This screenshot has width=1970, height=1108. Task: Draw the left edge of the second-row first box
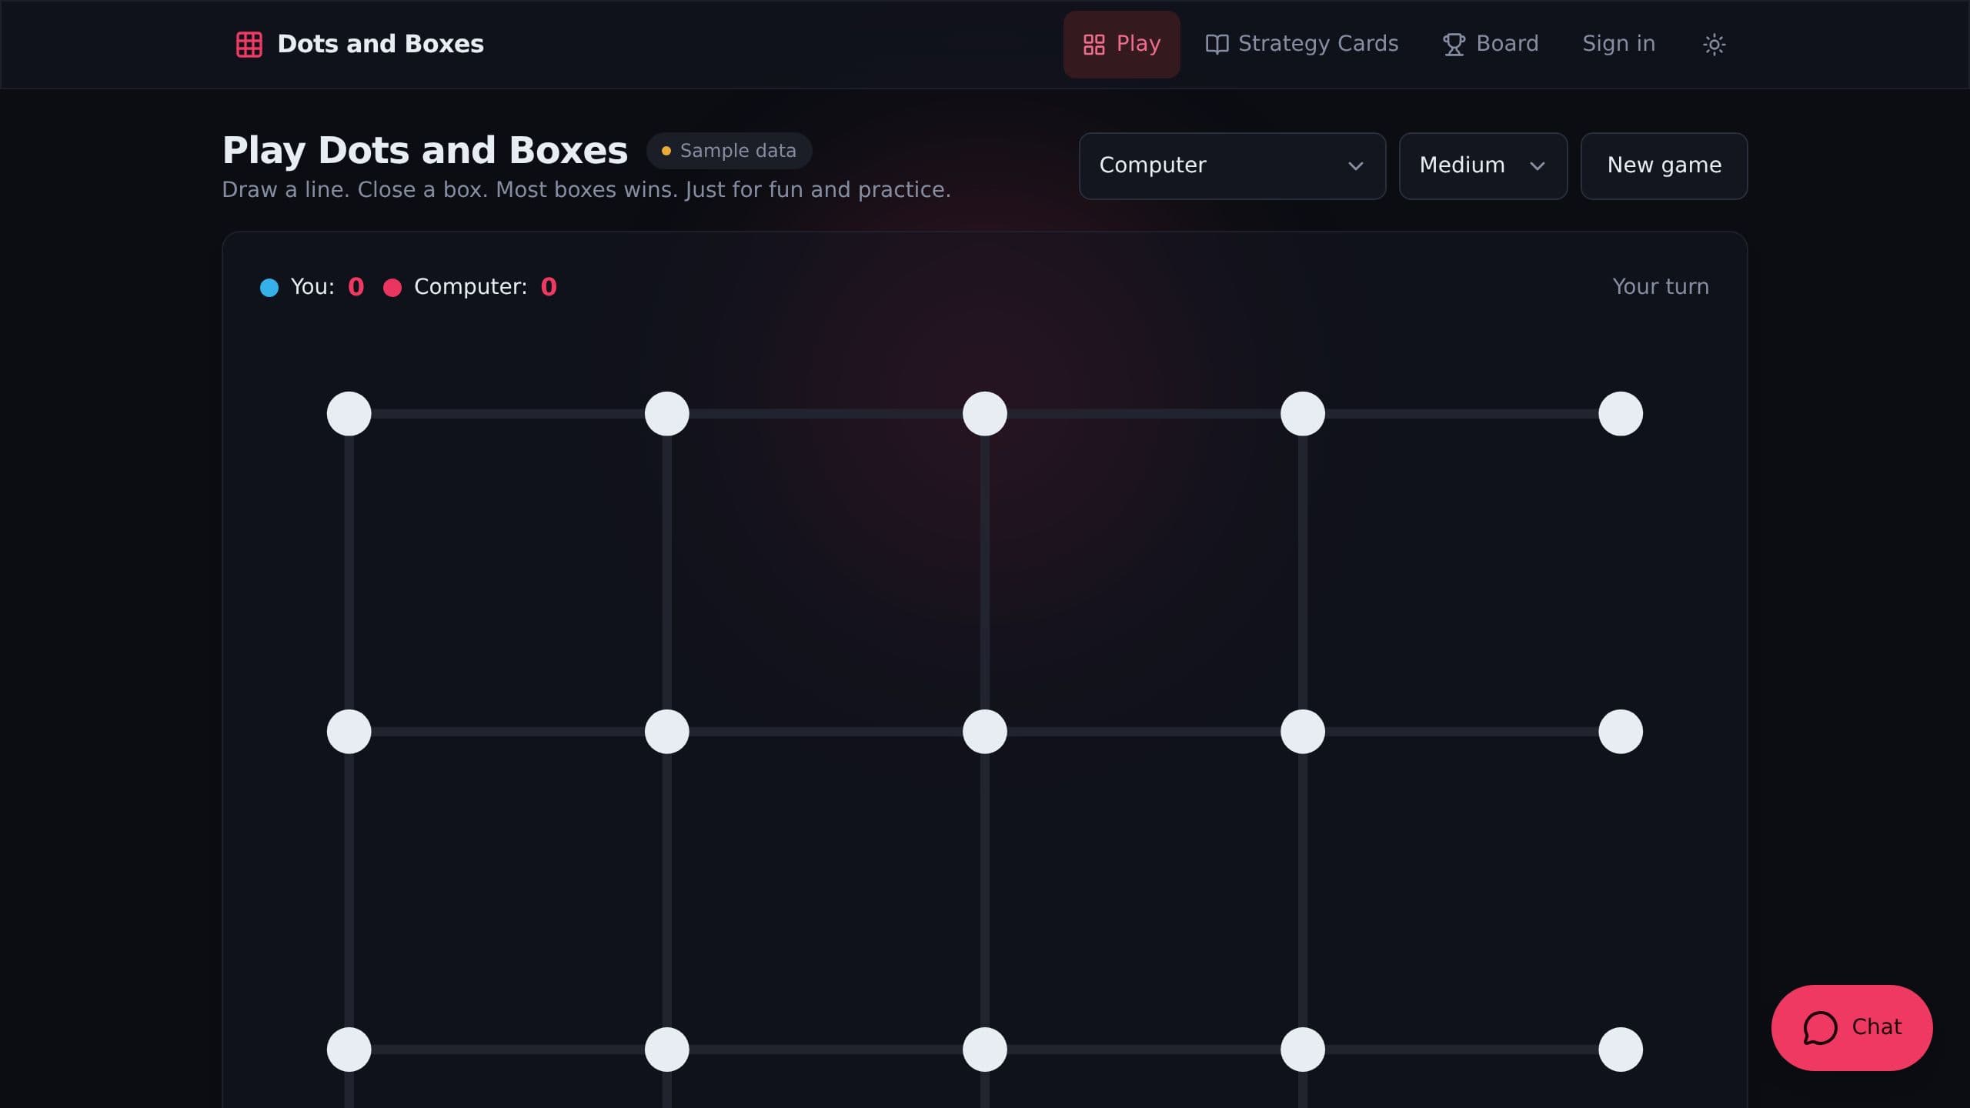(x=349, y=890)
